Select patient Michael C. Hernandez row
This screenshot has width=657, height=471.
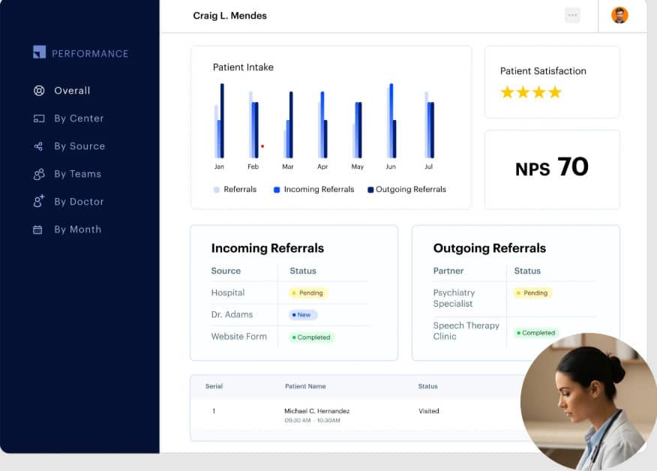tap(316, 411)
